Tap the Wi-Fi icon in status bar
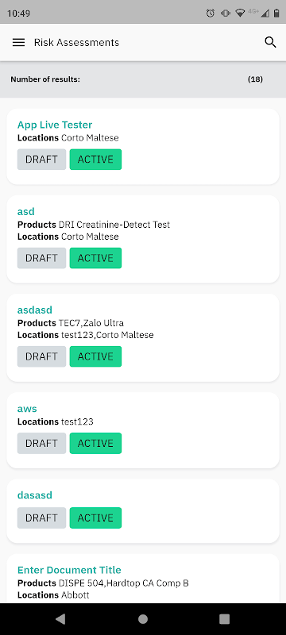The width and height of the screenshot is (286, 635). tap(240, 13)
